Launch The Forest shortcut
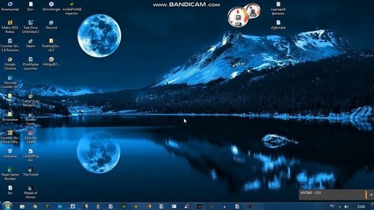 pos(30,172)
